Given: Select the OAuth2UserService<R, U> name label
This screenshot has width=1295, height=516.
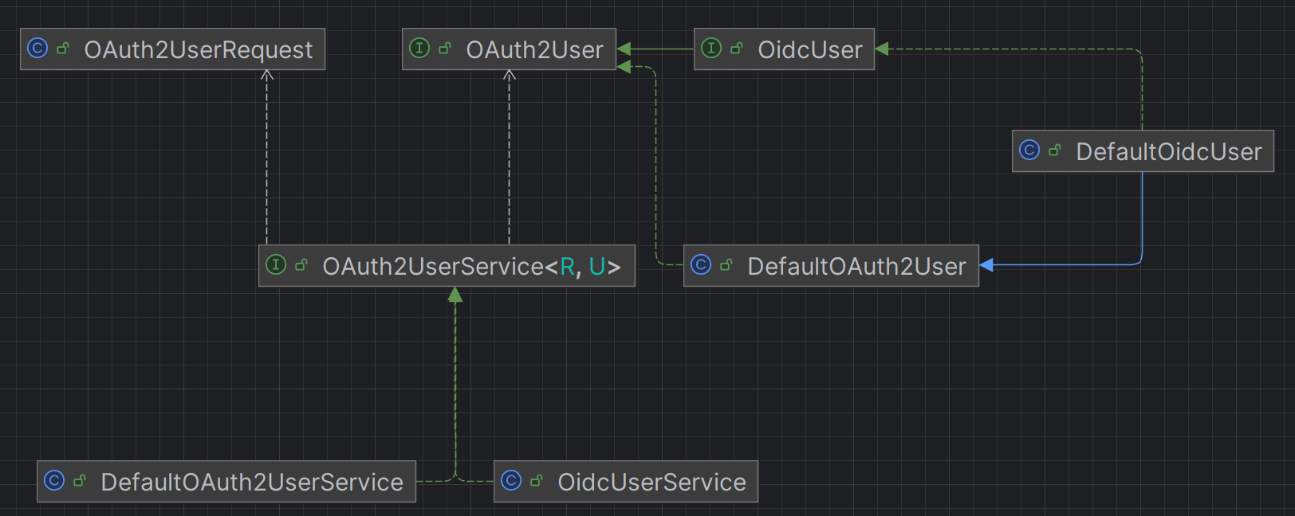Looking at the screenshot, I should pos(470,267).
